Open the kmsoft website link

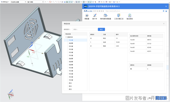pos(113,11)
